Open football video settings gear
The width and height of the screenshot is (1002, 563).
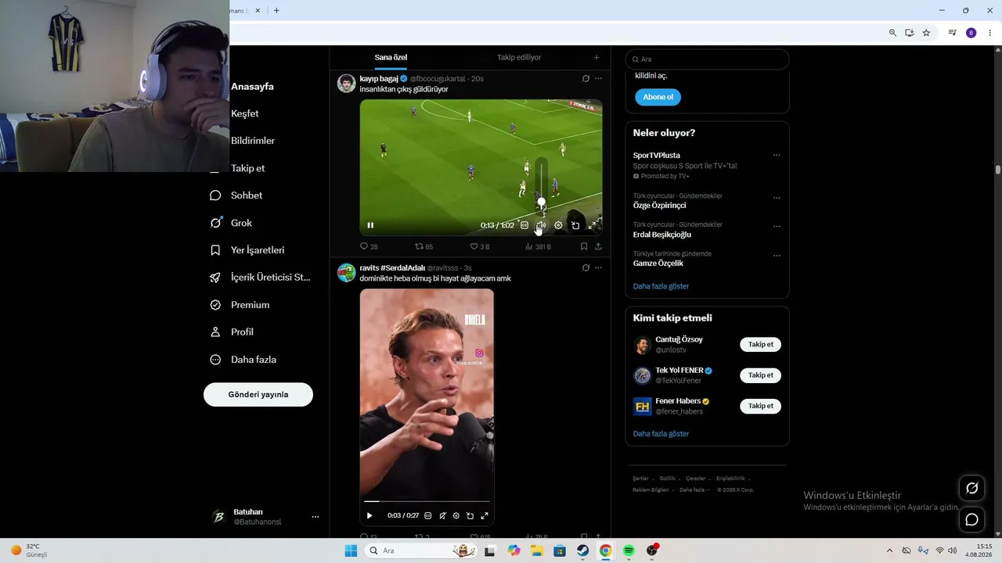pos(558,225)
